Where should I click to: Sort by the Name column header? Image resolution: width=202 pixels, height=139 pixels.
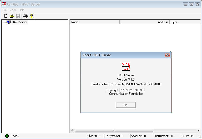pyautogui.click(x=95, y=22)
